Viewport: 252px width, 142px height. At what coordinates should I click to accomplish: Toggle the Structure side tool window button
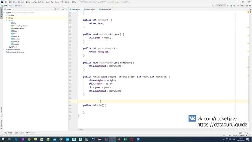point(2,112)
